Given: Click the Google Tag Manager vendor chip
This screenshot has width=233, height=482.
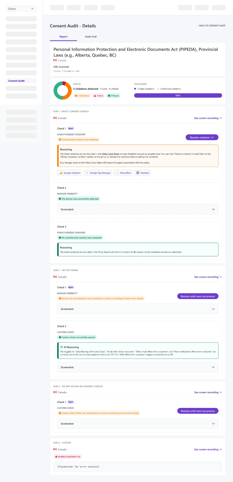Looking at the screenshot, I should tap(98, 173).
